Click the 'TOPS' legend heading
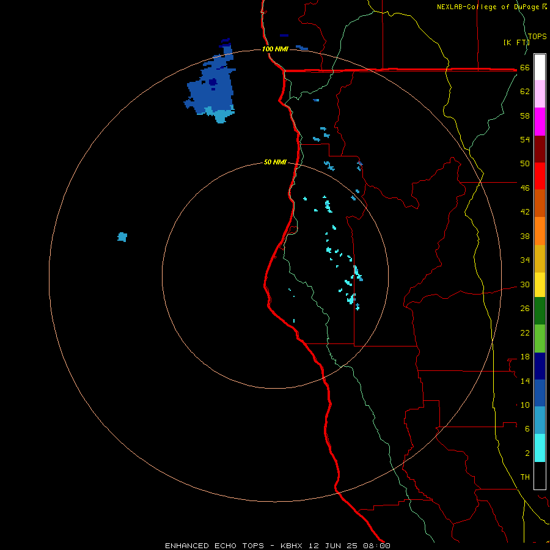This screenshot has height=550, width=550. tap(537, 36)
